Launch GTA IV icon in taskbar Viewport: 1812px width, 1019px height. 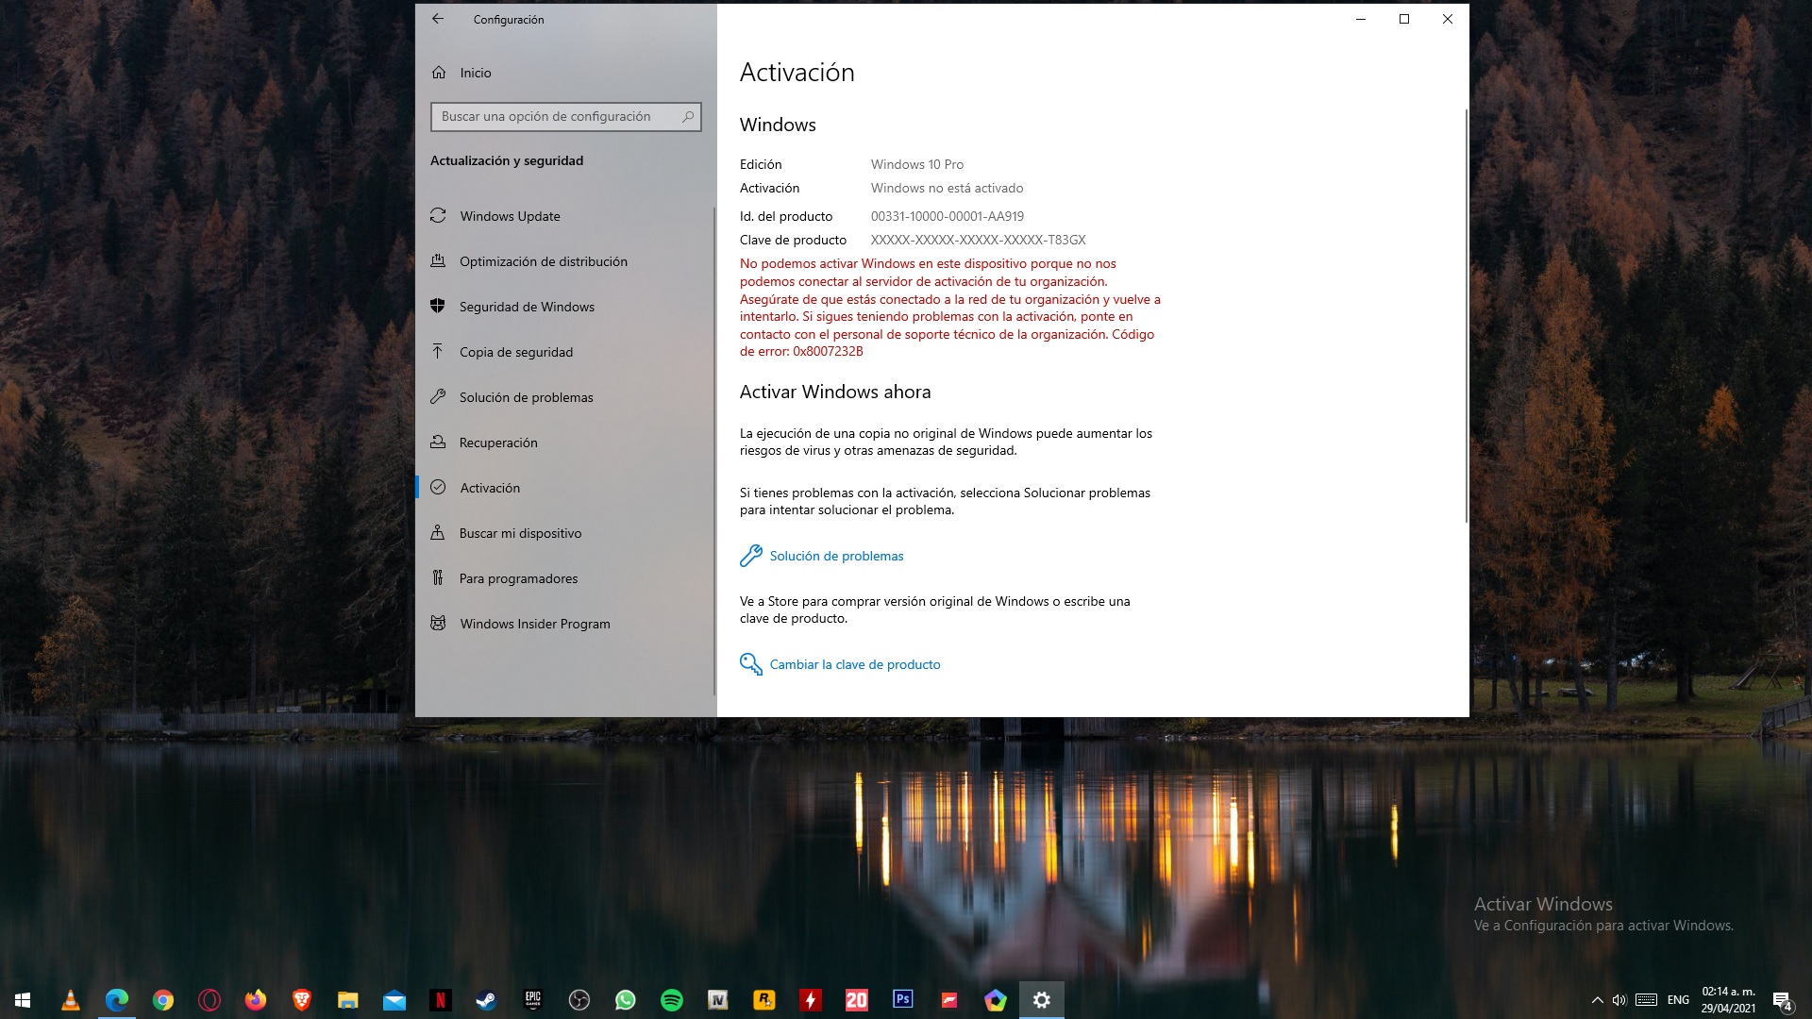tap(718, 1000)
